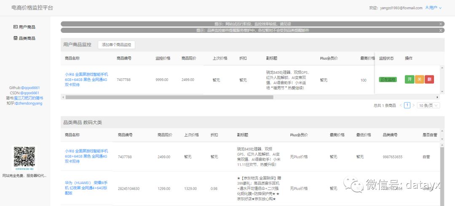Screen dimensions: 455x206
Task: Close the first notice about 监控效率较低
Action: [441, 24]
